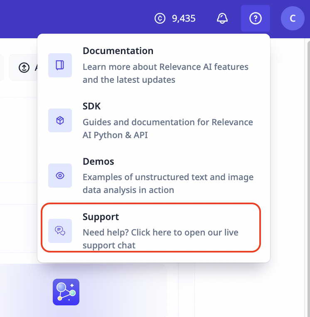
Task: Click 'Examples of unstructured text and image' description
Action: point(168,177)
